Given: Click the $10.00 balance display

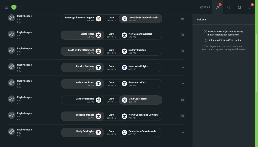Looking at the screenshot, I should [205, 7].
